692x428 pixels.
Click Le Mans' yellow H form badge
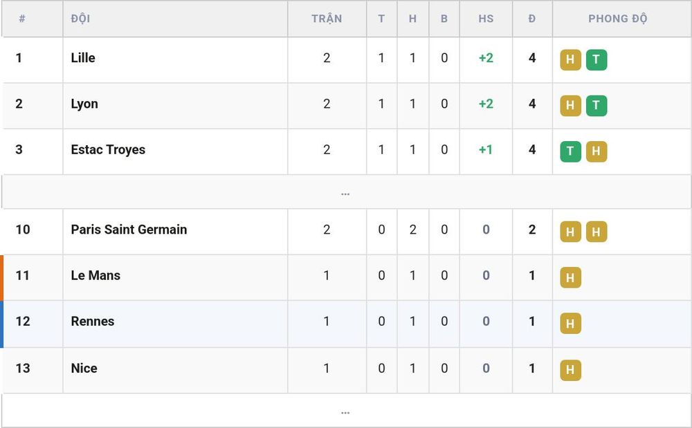point(571,278)
